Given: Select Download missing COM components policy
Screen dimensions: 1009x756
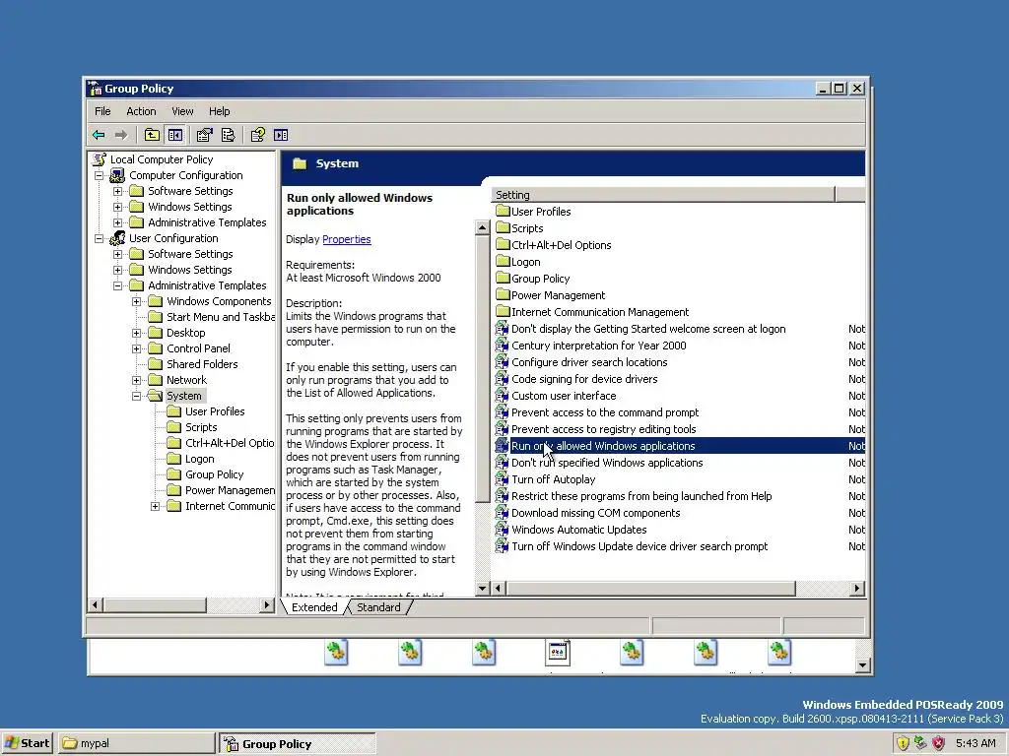Looking at the screenshot, I should pos(596,512).
